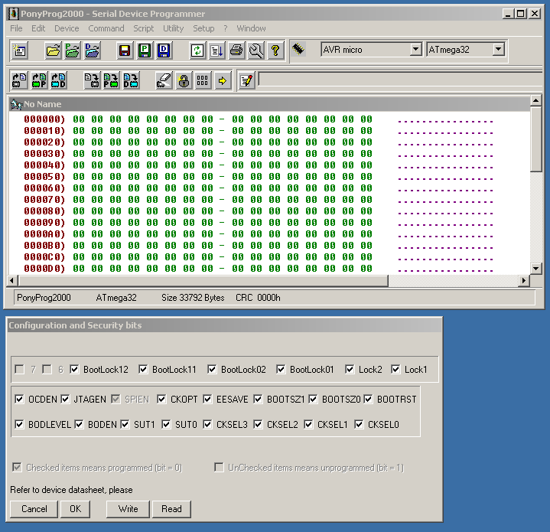Viewport: 550px width, 532px height.
Task: Open program file (green folder P) icon
Action: (72, 51)
